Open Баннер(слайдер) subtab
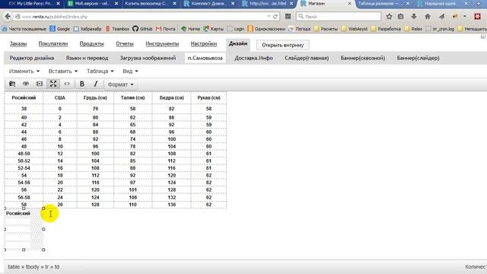 coord(418,58)
